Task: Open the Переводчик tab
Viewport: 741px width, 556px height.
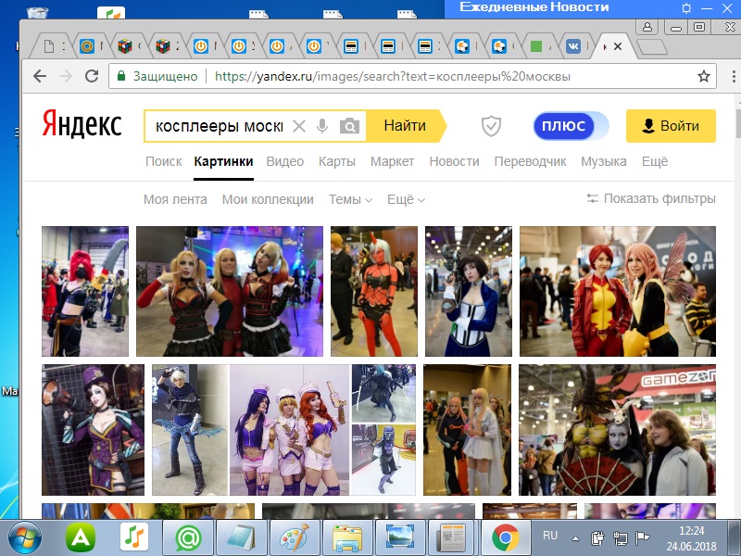Action: [x=530, y=161]
